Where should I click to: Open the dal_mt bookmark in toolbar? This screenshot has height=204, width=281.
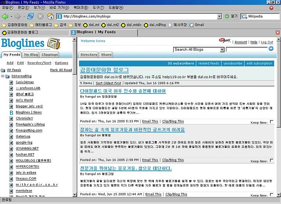tap(91, 25)
